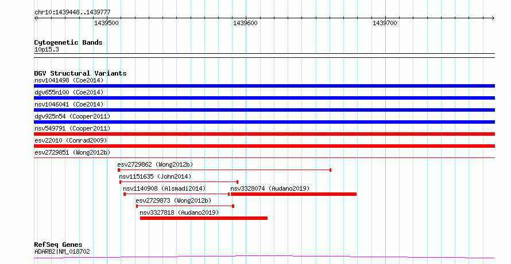Open the nsv1140908 (Alsmadi2014) label

[164, 188]
